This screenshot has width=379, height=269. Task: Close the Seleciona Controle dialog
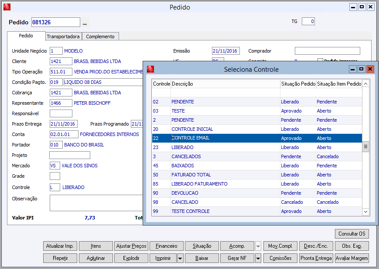tap(370, 69)
